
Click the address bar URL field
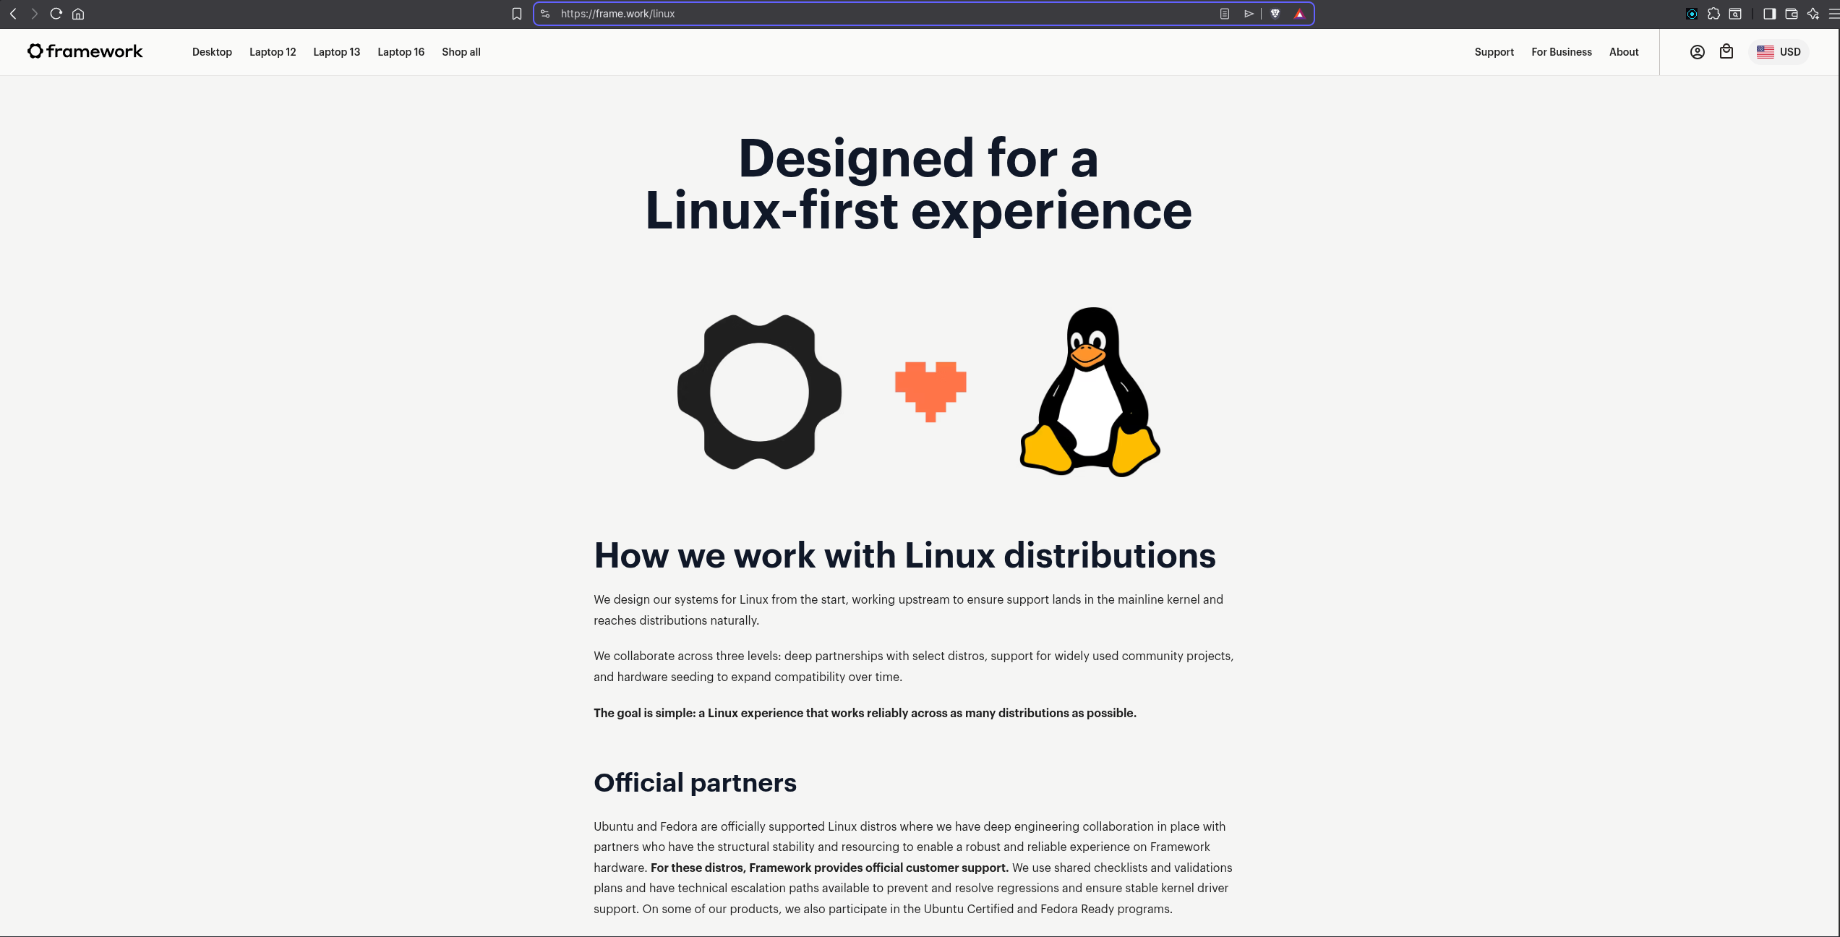coord(868,14)
